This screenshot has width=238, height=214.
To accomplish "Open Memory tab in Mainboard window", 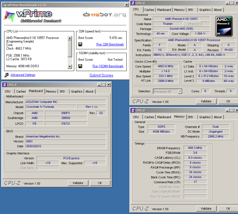I will tap(51, 91).
